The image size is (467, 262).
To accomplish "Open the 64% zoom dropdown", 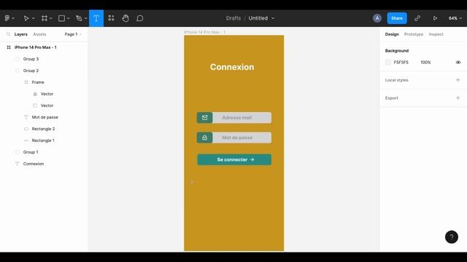I will 455,18.
